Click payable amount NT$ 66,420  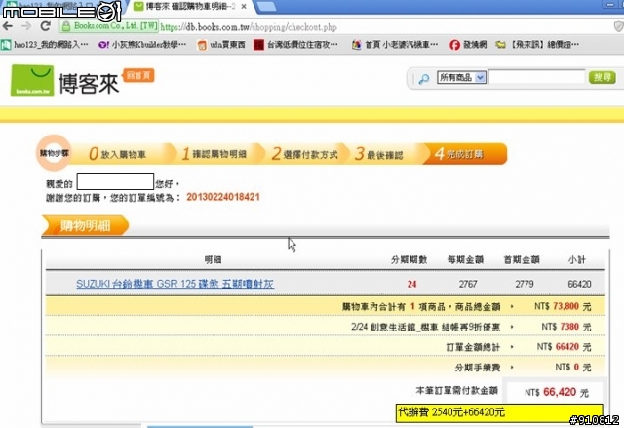(x=557, y=393)
